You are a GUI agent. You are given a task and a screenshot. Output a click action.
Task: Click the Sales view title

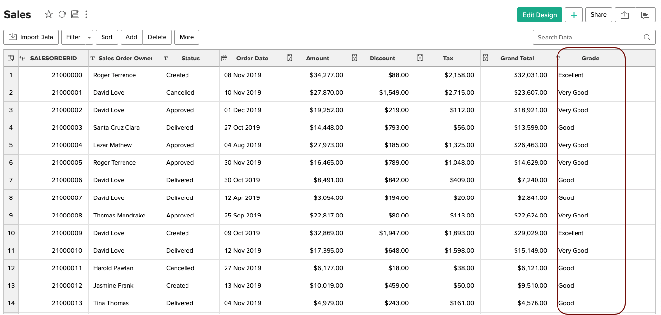tap(18, 14)
